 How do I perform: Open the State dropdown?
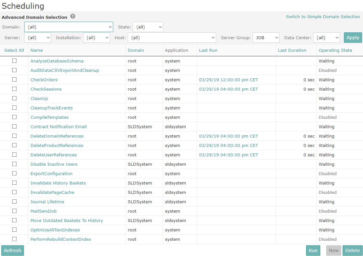[148, 27]
